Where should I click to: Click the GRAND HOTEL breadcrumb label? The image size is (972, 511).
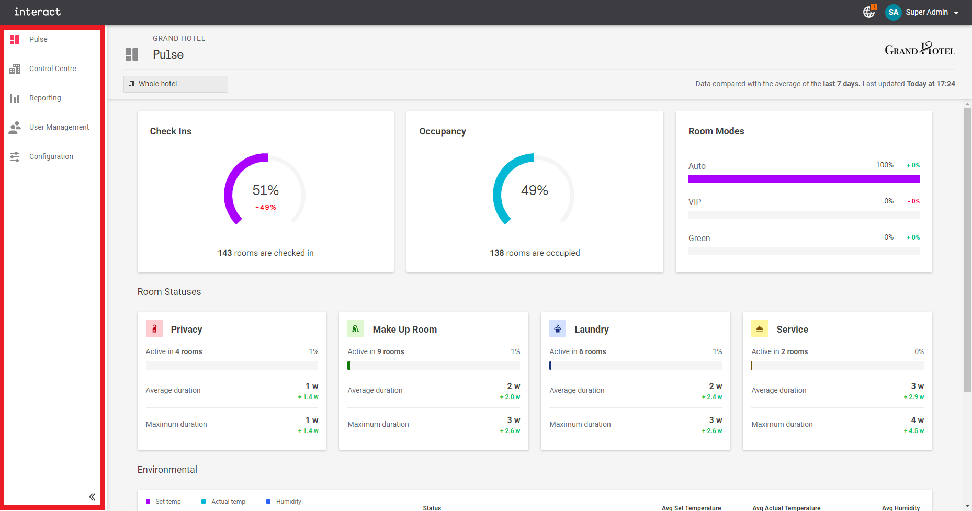coord(179,38)
